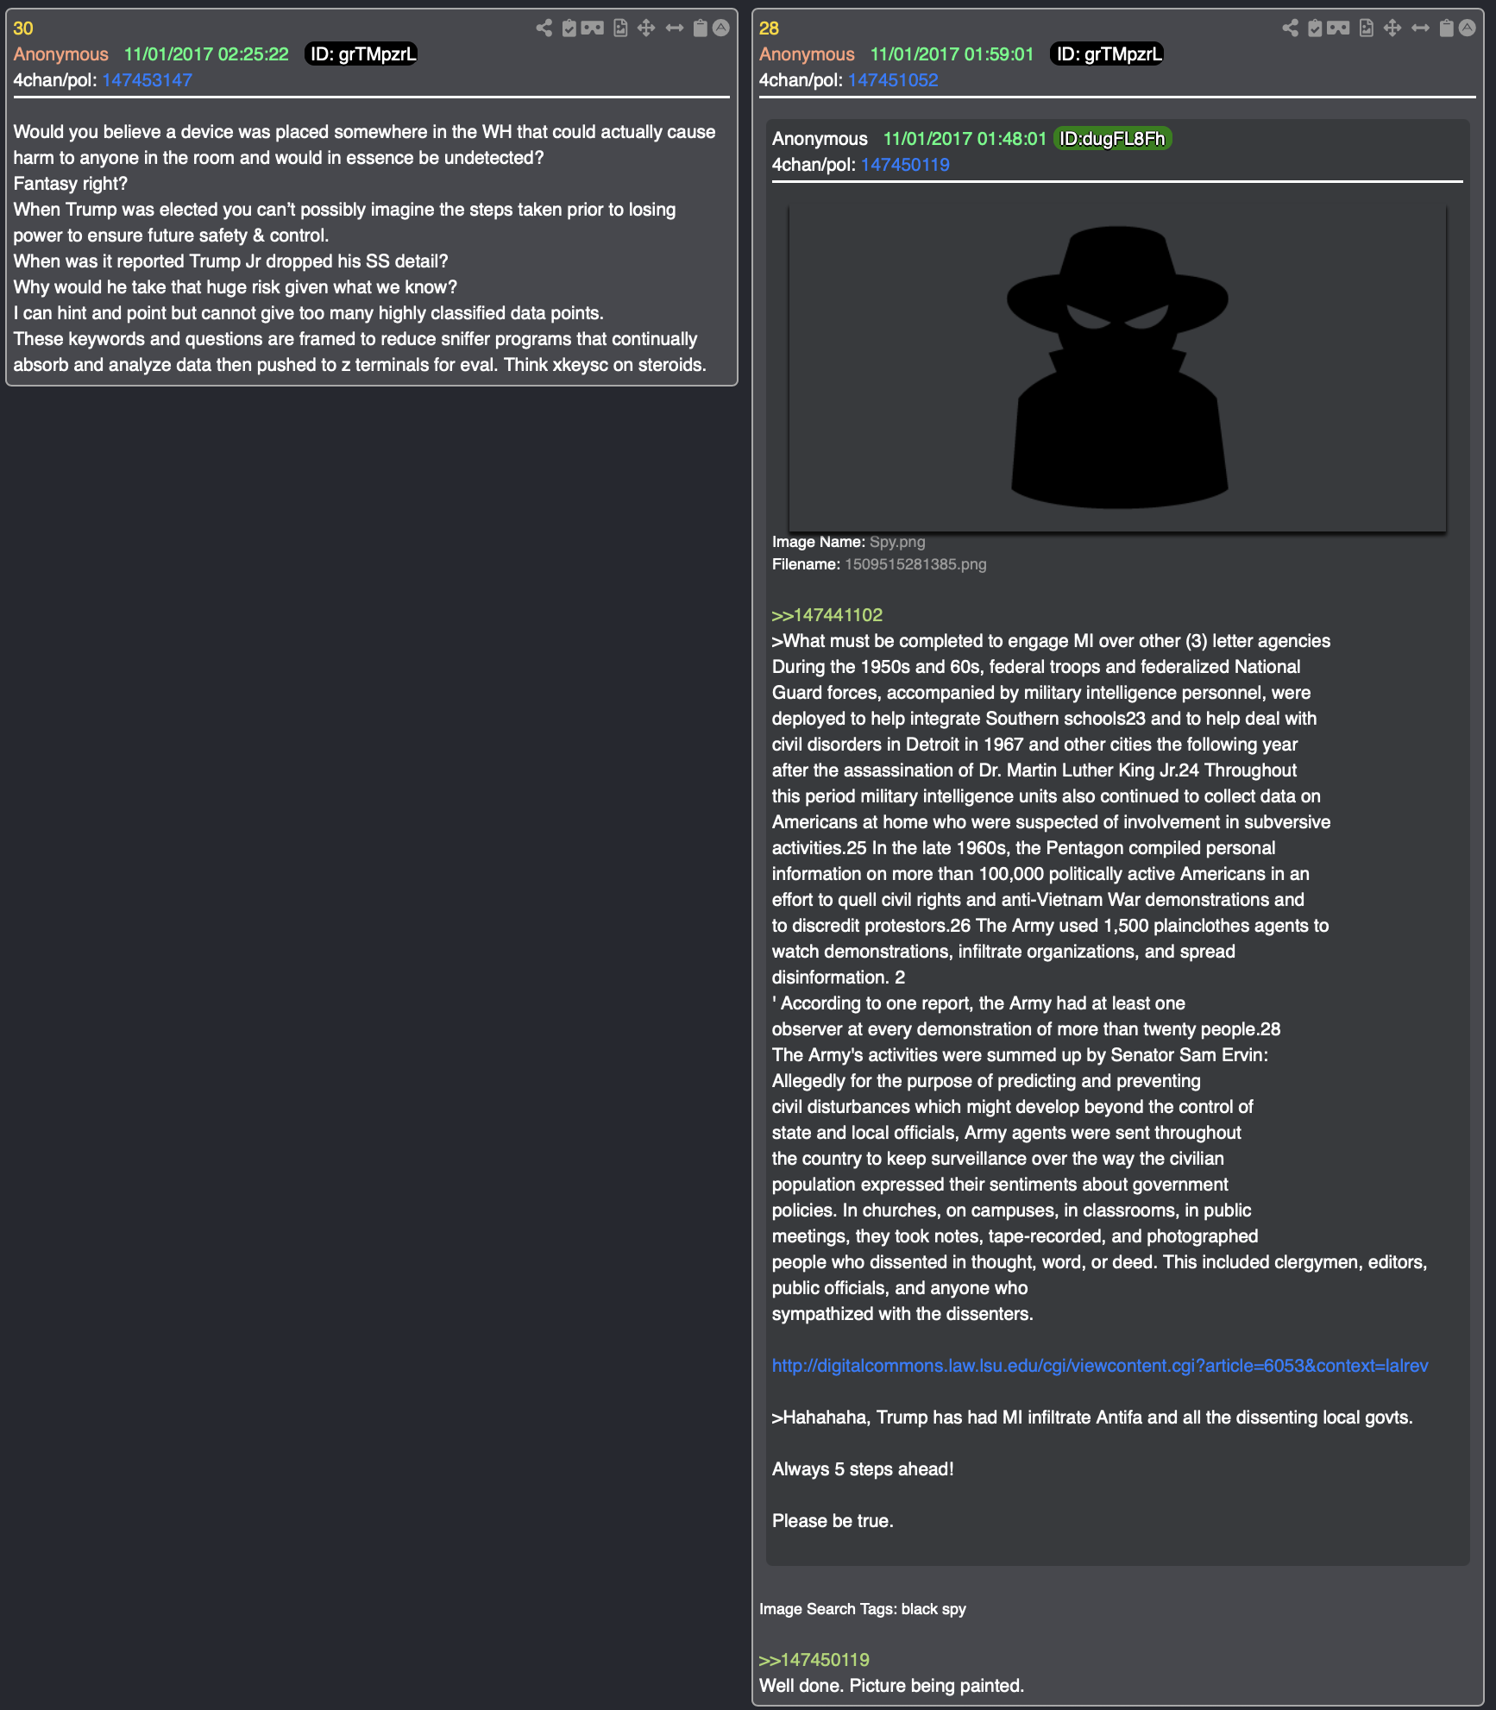Follow the >>147441102 reply reference
The width and height of the screenshot is (1496, 1710).
[827, 615]
